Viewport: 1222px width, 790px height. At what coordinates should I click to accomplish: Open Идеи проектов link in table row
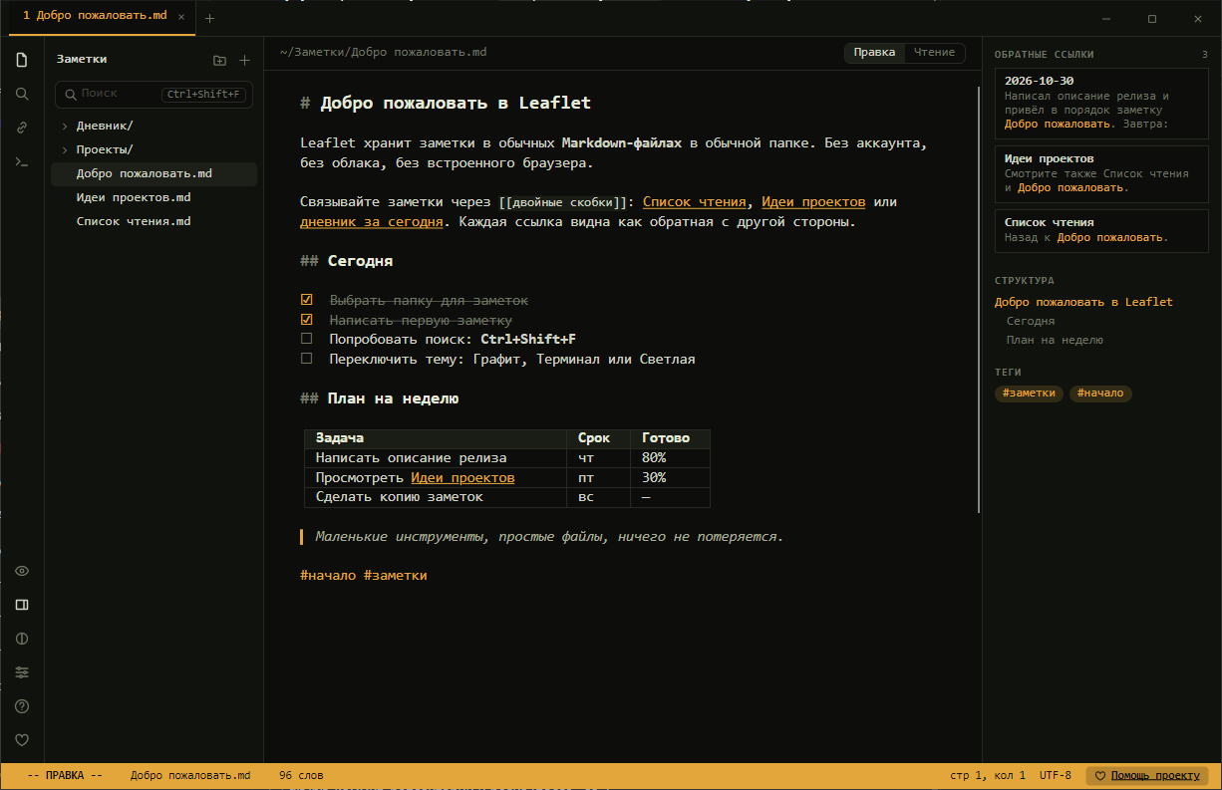462,478
